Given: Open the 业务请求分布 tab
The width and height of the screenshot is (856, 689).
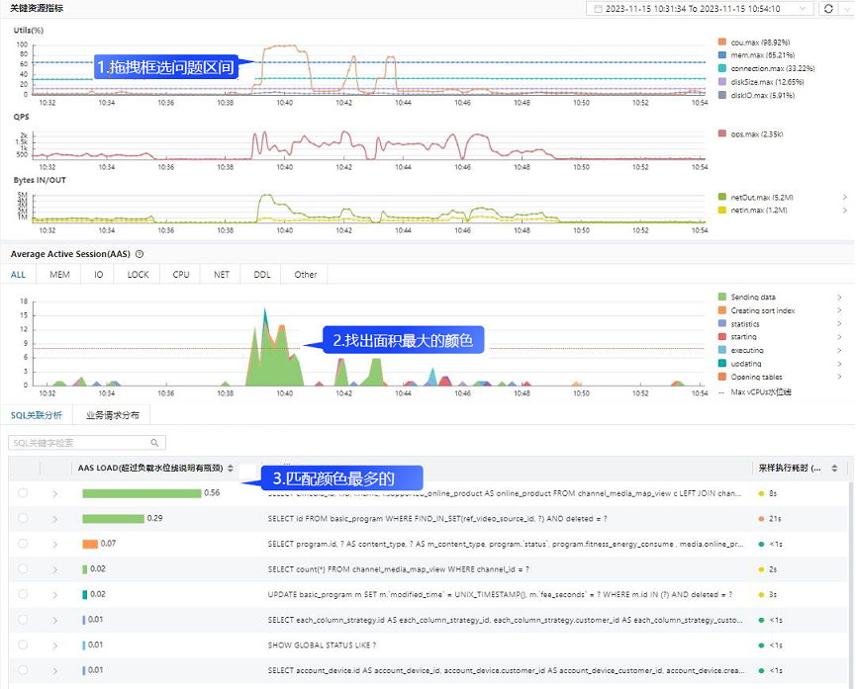Looking at the screenshot, I should (113, 415).
